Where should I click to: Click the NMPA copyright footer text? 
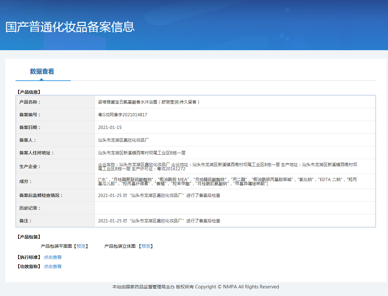click(x=196, y=287)
